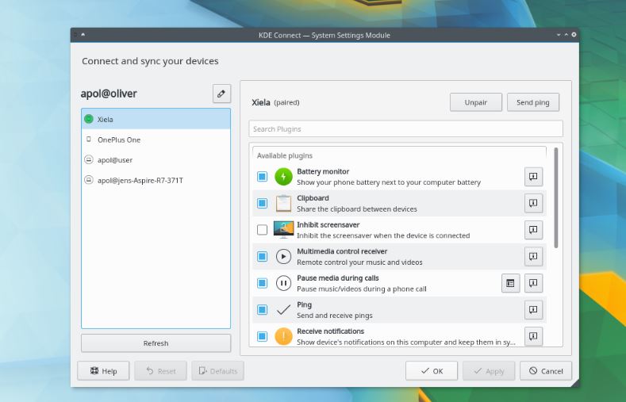This screenshot has width=626, height=402.
Task: Click the Receive notifications plugin title
Action: click(331, 331)
